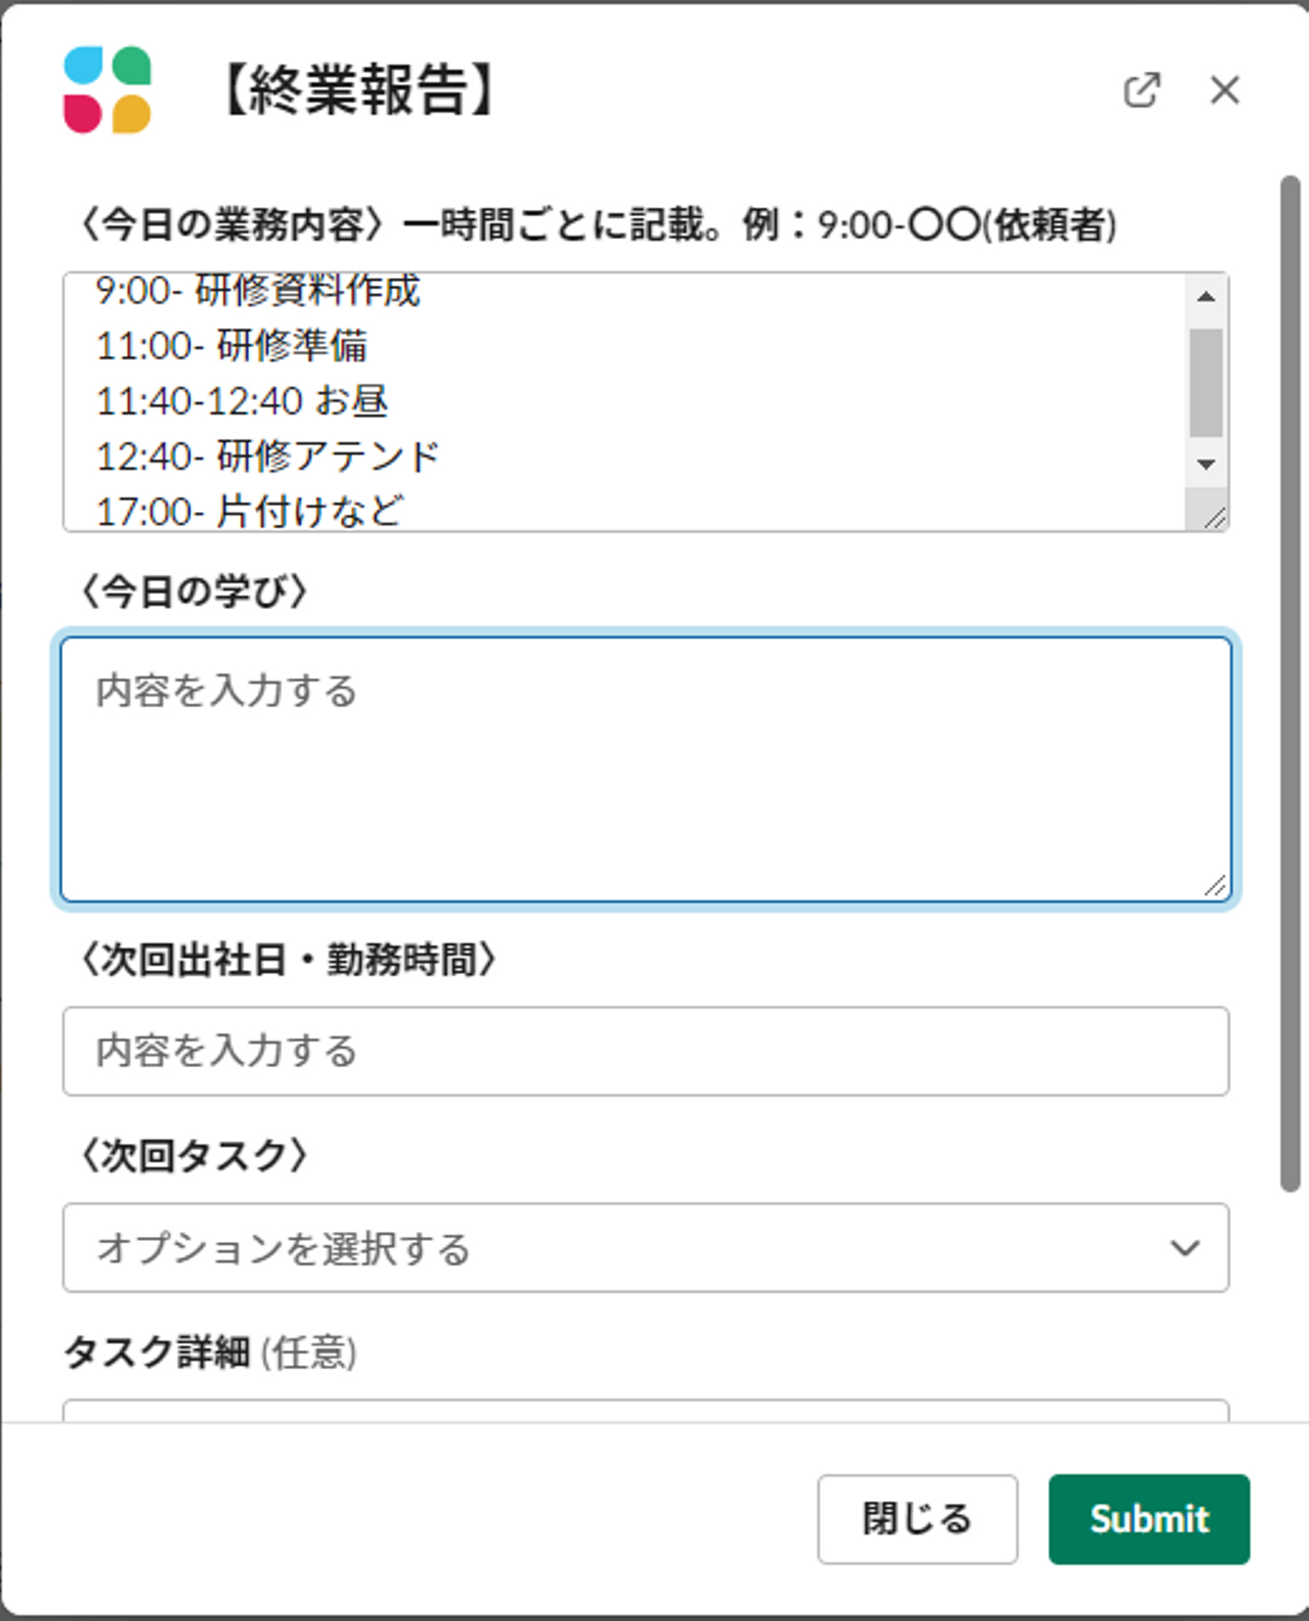1309x1621 pixels.
Task: Click the Slack workflow app icon
Action: (x=107, y=90)
